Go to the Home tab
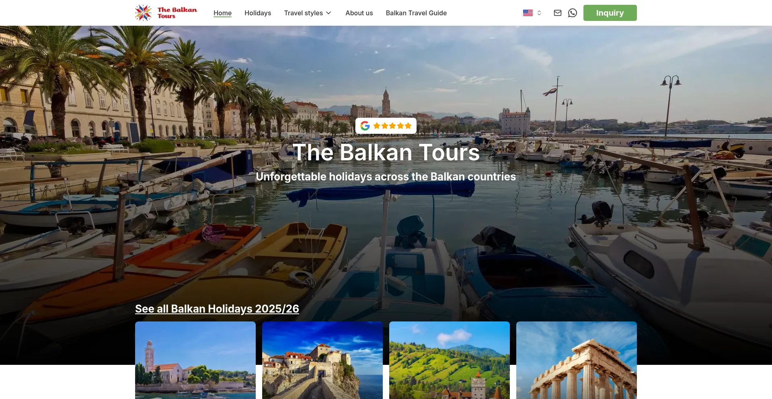This screenshot has width=772, height=399. [222, 13]
